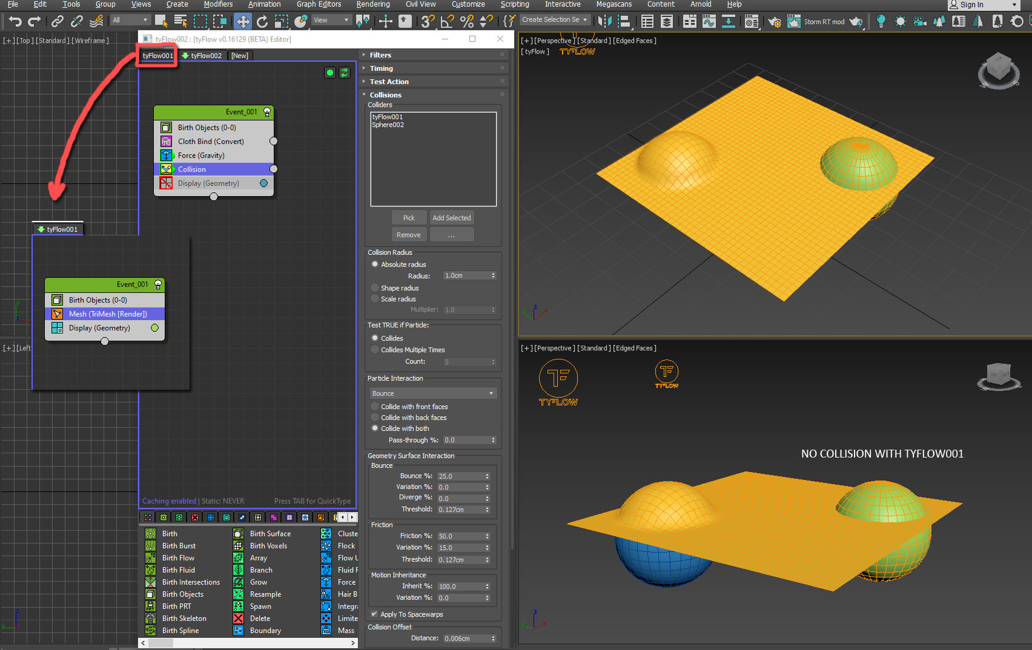This screenshot has width=1032, height=650.
Task: Click the ellipsis button beside Remove
Action: [452, 235]
